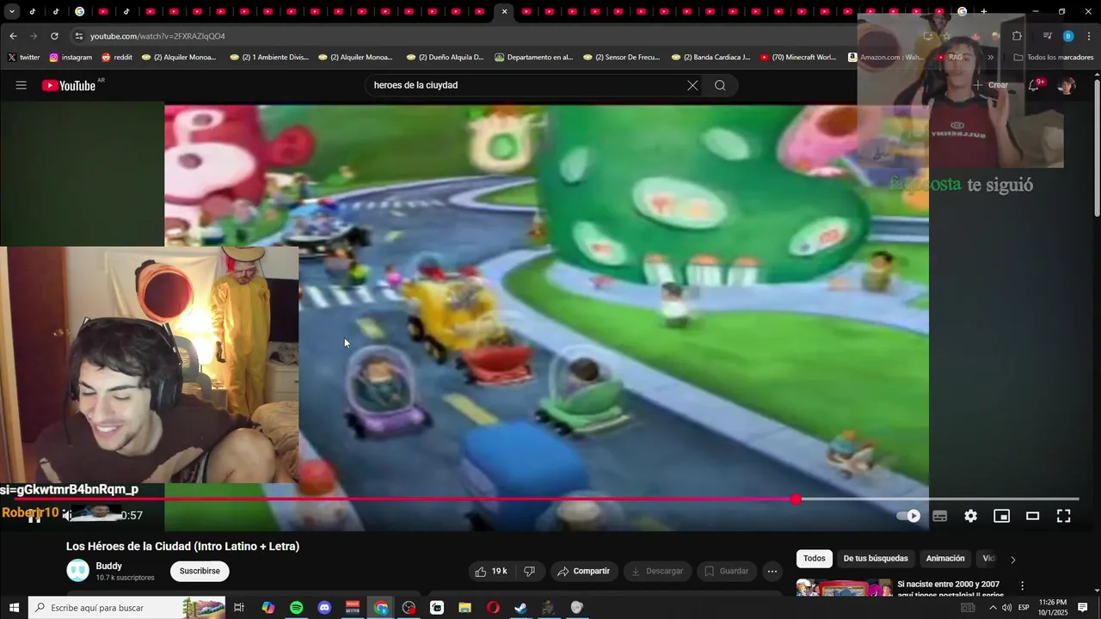Open Steam from the taskbar
Image resolution: width=1101 pixels, height=619 pixels.
pyautogui.click(x=520, y=608)
